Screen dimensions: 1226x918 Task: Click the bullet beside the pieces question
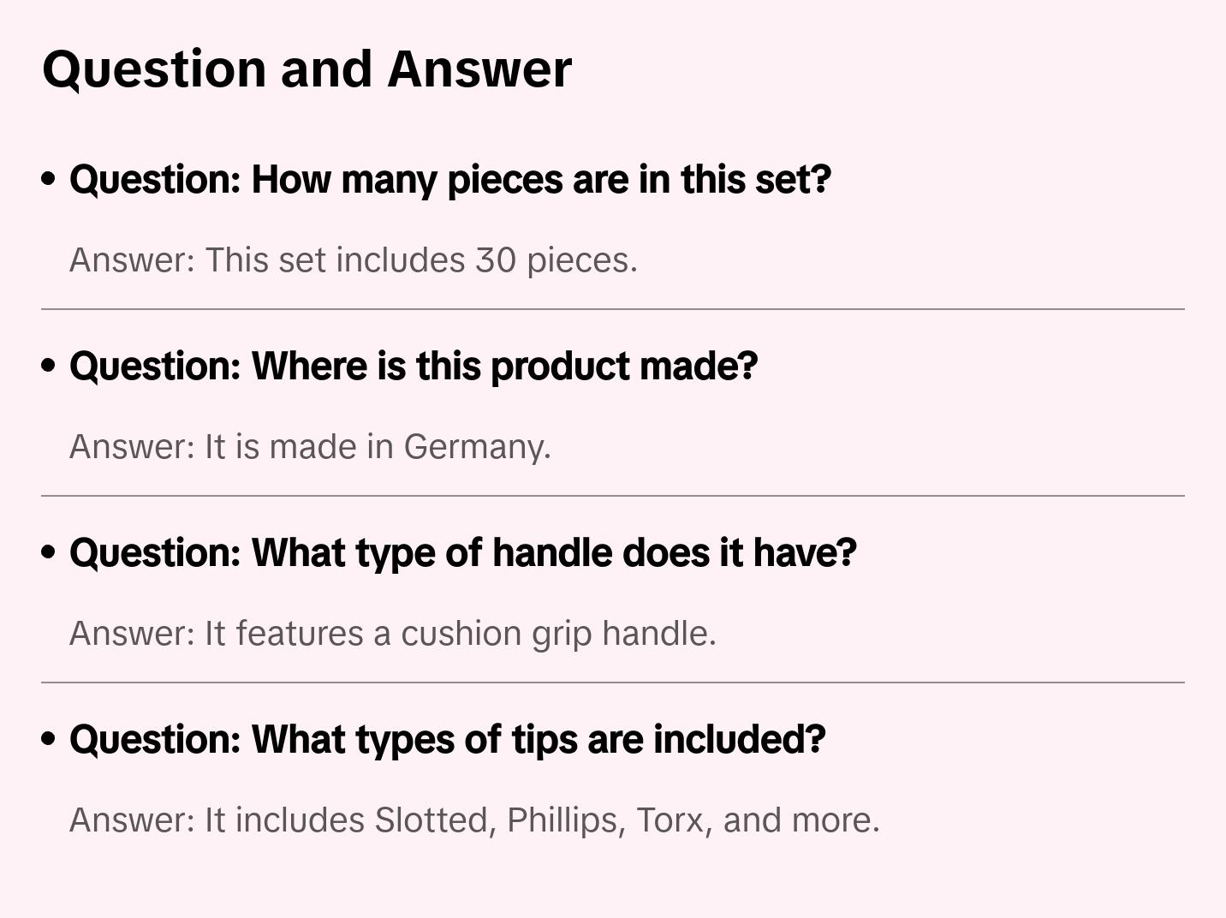49,179
